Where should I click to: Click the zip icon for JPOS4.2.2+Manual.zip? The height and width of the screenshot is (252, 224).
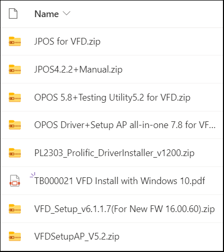[x=15, y=69]
